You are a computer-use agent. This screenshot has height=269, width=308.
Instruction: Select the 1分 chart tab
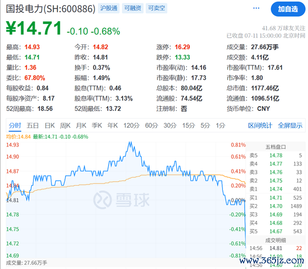point(221,125)
